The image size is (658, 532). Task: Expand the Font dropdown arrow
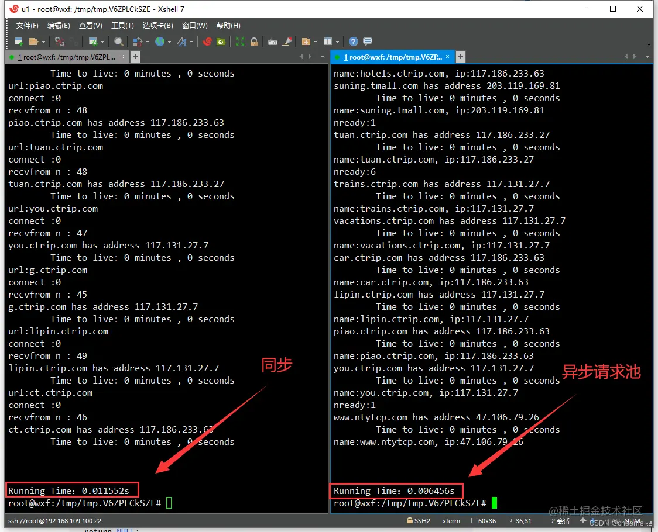pyautogui.click(x=191, y=42)
